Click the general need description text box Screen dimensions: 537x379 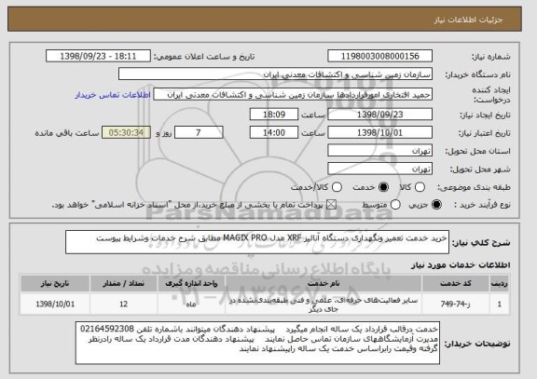(x=257, y=242)
